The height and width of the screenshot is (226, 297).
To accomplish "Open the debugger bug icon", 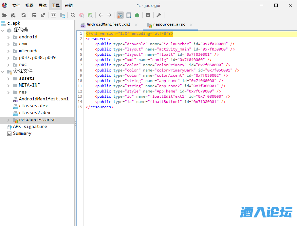I will tap(137, 15).
